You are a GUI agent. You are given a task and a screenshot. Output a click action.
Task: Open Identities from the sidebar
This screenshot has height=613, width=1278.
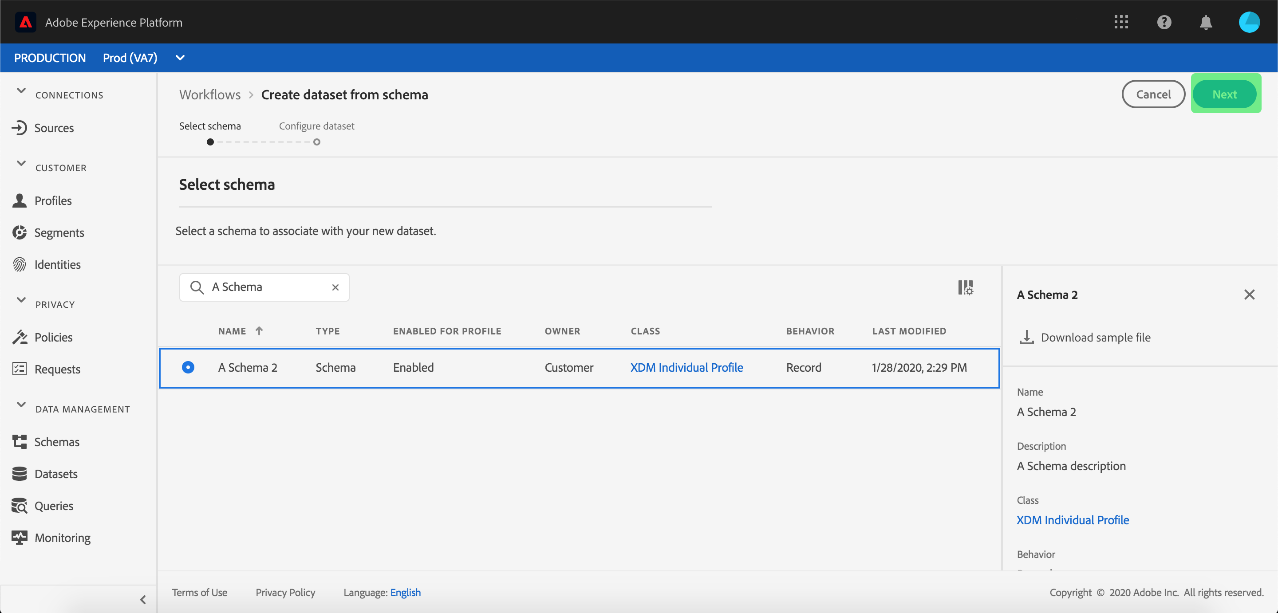click(x=57, y=264)
